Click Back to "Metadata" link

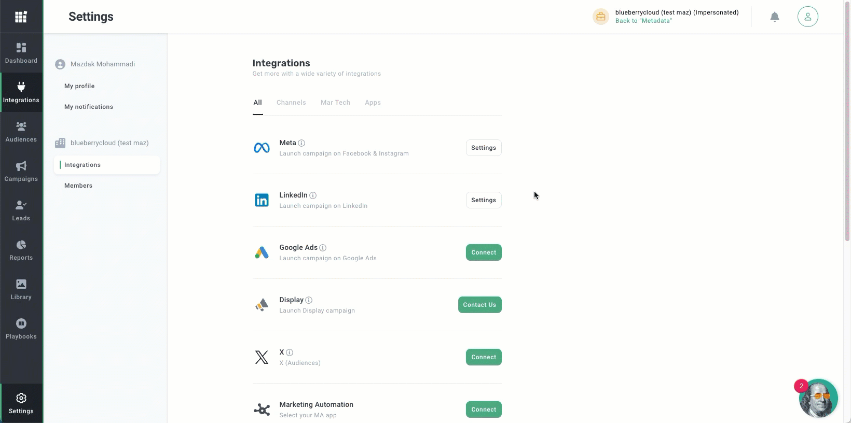click(643, 21)
